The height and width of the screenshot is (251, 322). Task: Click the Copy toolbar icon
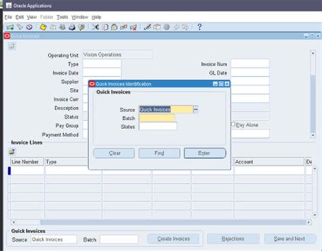[x=105, y=27]
